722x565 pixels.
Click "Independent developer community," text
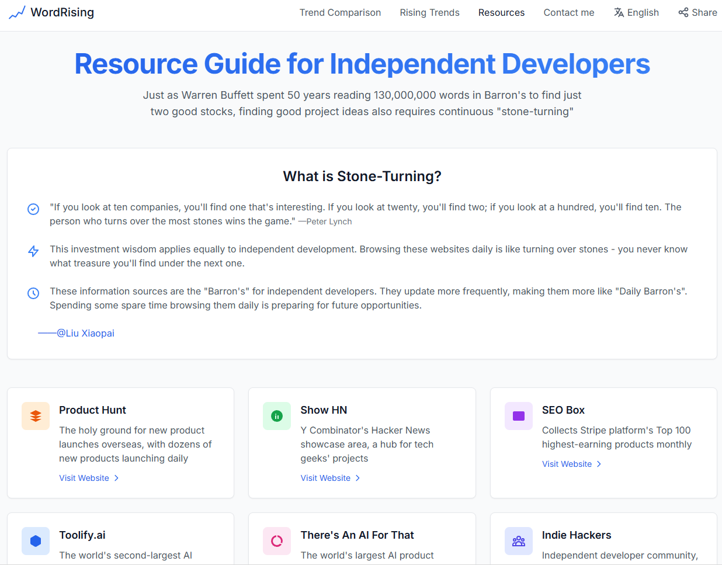click(620, 555)
